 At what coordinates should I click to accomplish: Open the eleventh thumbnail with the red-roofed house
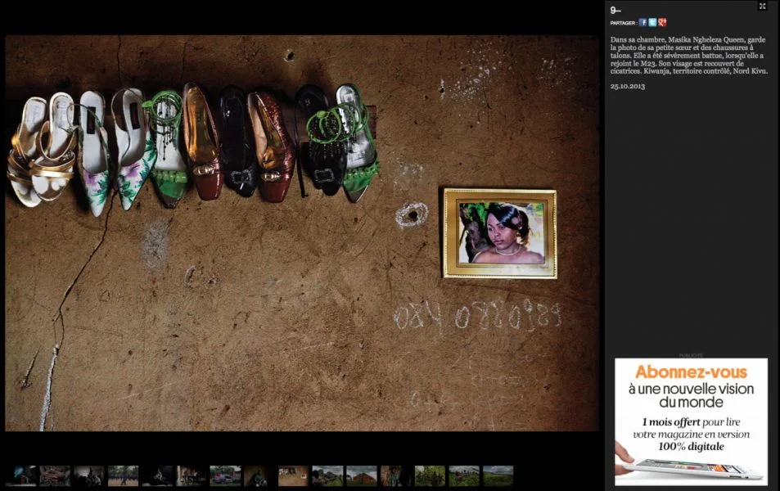tap(362, 475)
